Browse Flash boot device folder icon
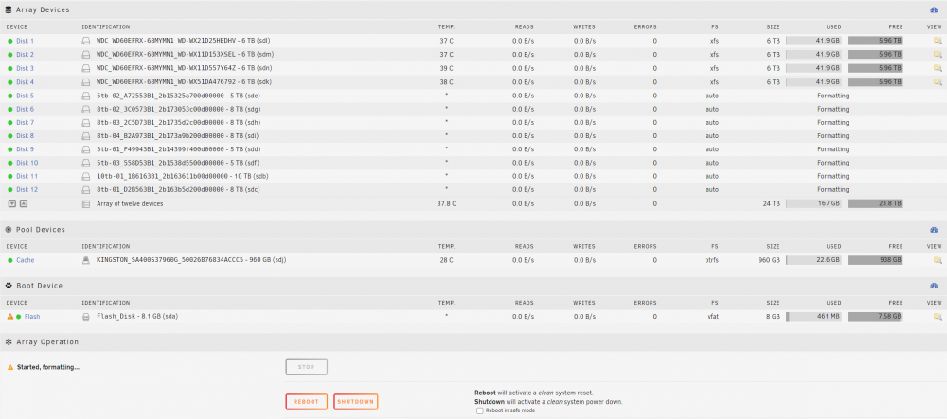This screenshot has height=419, width=947. [x=938, y=317]
